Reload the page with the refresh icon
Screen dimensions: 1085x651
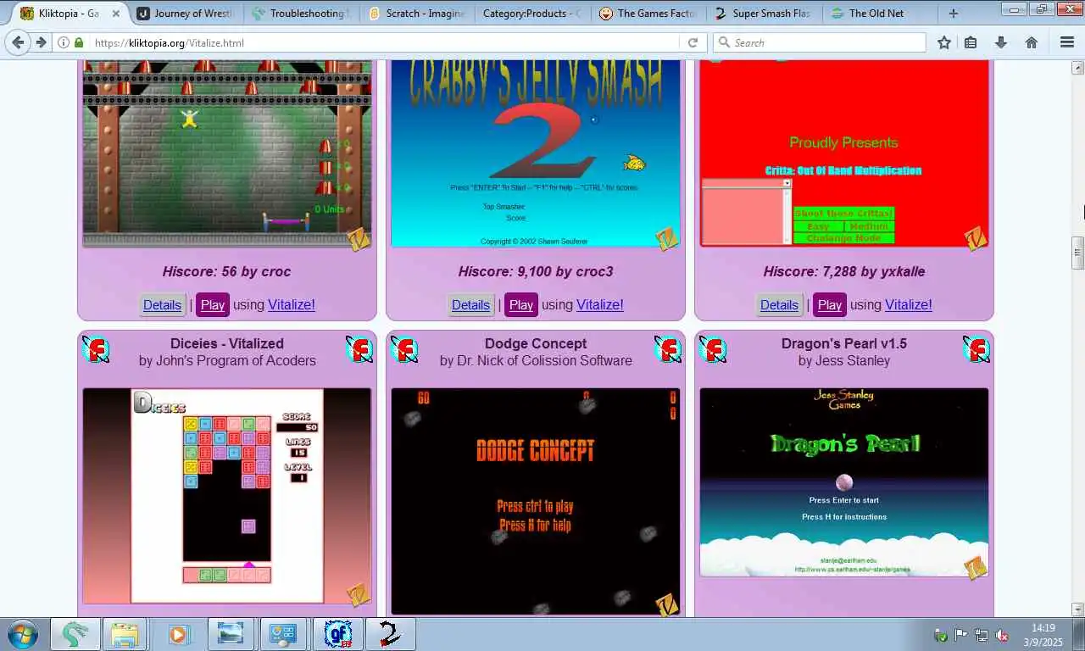click(693, 42)
